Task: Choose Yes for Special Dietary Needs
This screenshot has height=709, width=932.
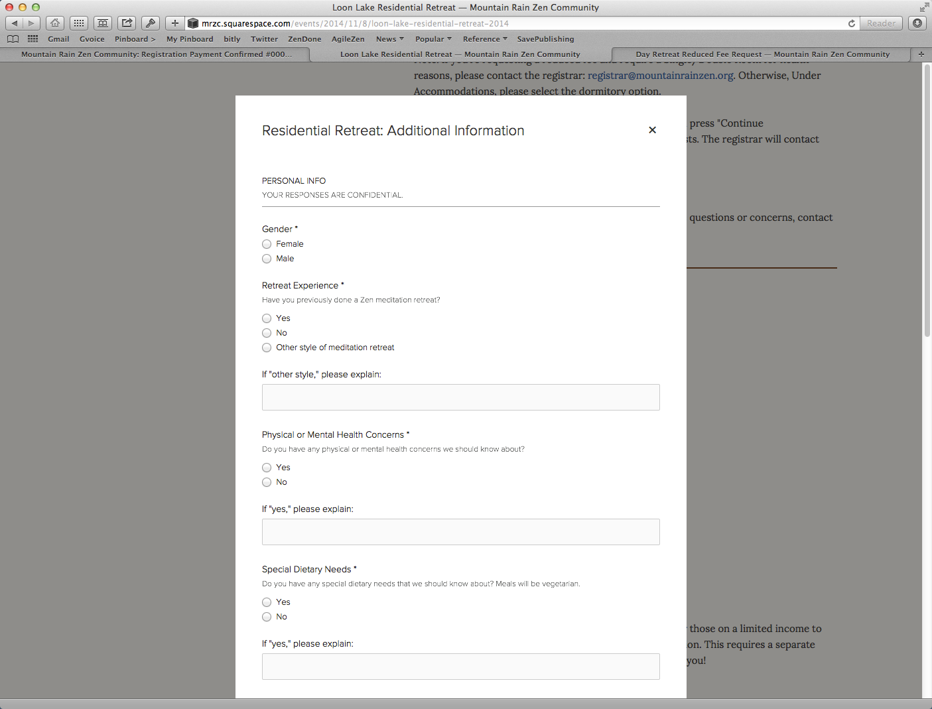Action: tap(267, 602)
